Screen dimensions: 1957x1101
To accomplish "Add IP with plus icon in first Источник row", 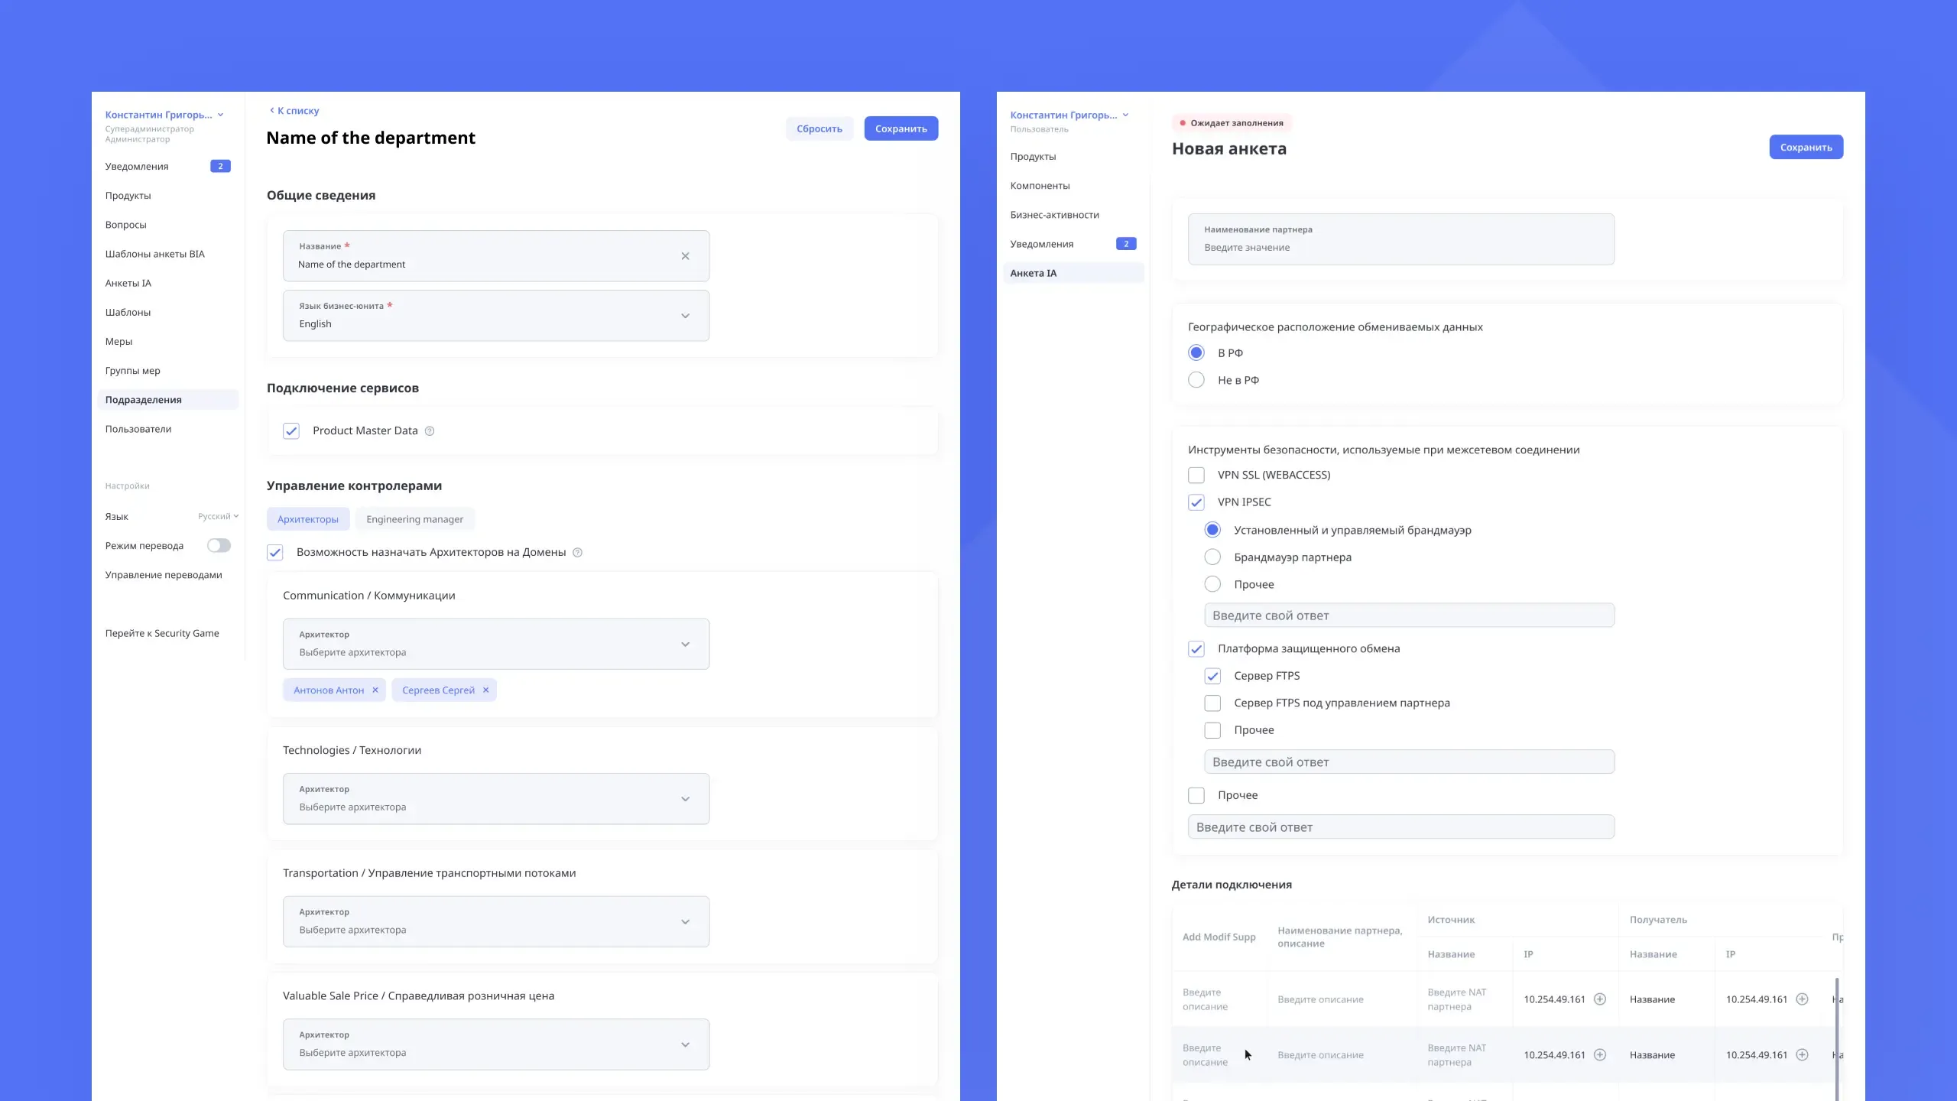I will click(1600, 999).
